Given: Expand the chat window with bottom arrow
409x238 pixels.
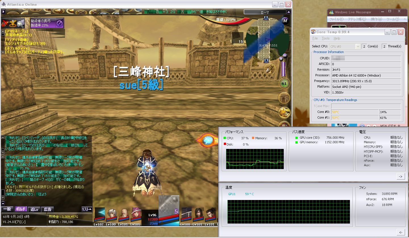Looking at the screenshot, I should coord(3,203).
